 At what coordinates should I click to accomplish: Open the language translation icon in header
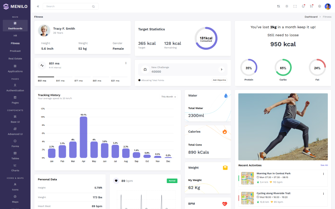point(278,6)
